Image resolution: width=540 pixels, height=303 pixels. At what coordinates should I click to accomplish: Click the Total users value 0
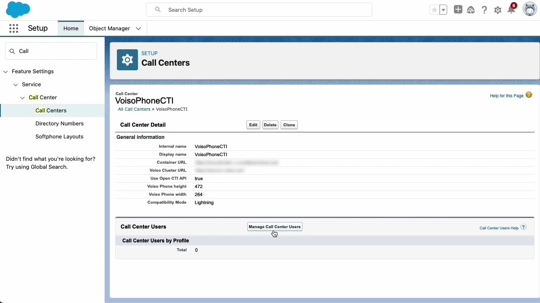[196, 250]
